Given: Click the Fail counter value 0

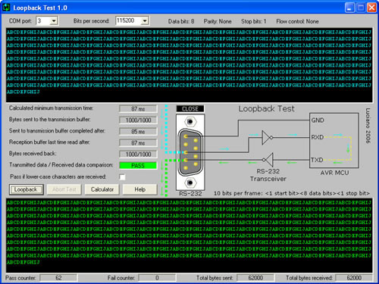Looking at the screenshot, I should [157, 278].
